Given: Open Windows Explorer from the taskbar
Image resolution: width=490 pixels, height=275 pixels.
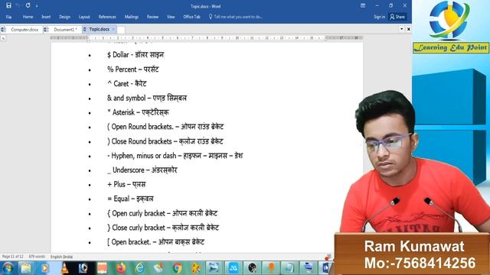Looking at the screenshot, I should (x=26, y=268).
